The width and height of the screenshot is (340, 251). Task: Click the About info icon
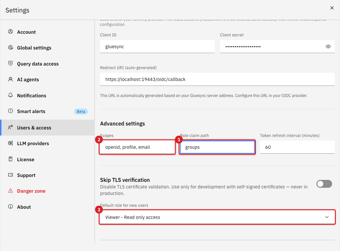pos(11,207)
